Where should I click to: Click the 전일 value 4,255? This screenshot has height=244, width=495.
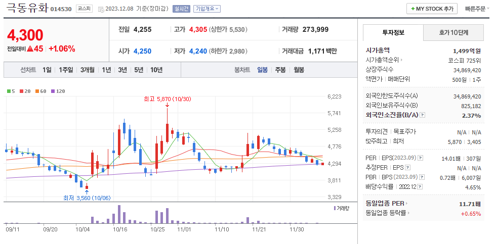click(142, 30)
